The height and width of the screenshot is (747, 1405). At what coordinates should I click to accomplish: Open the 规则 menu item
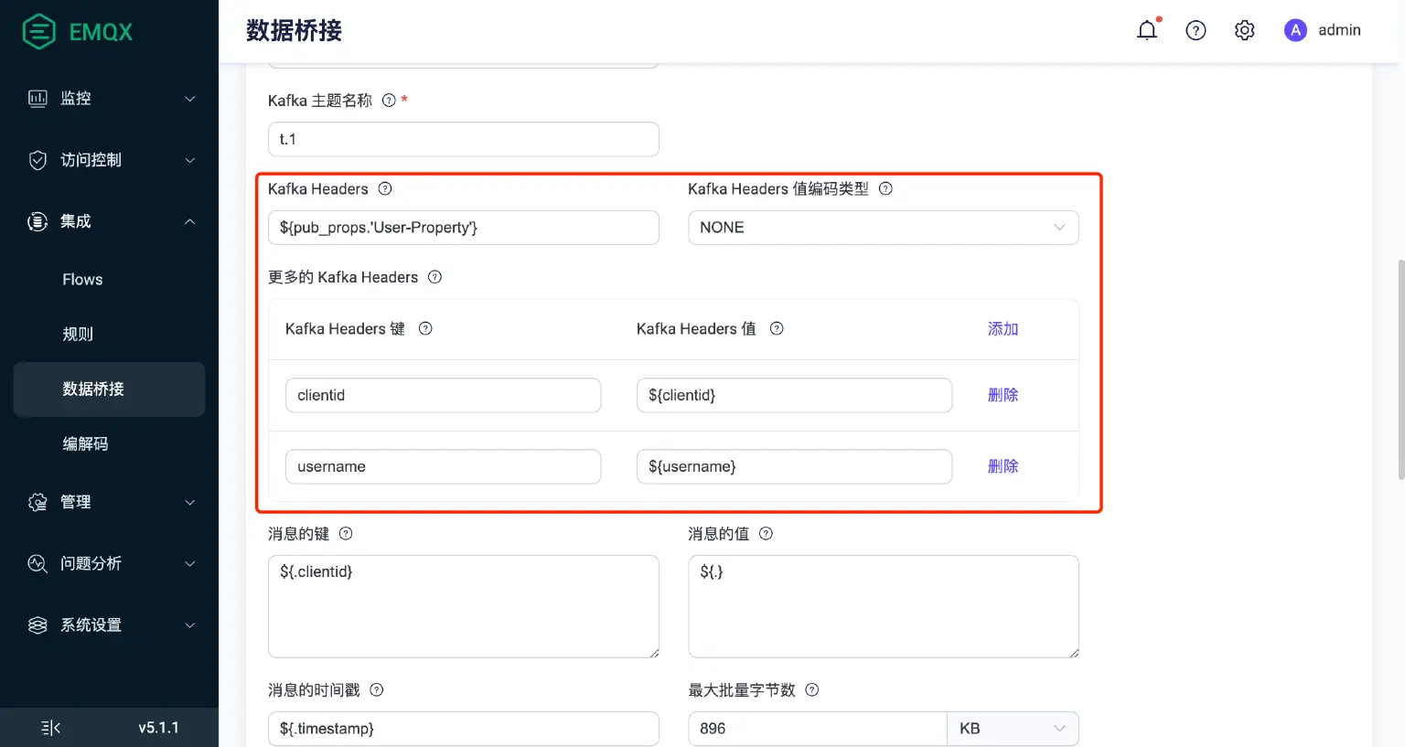pos(77,334)
